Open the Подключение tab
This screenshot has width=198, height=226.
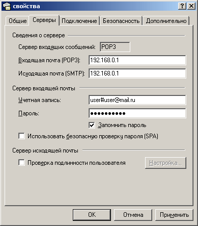[79, 21]
